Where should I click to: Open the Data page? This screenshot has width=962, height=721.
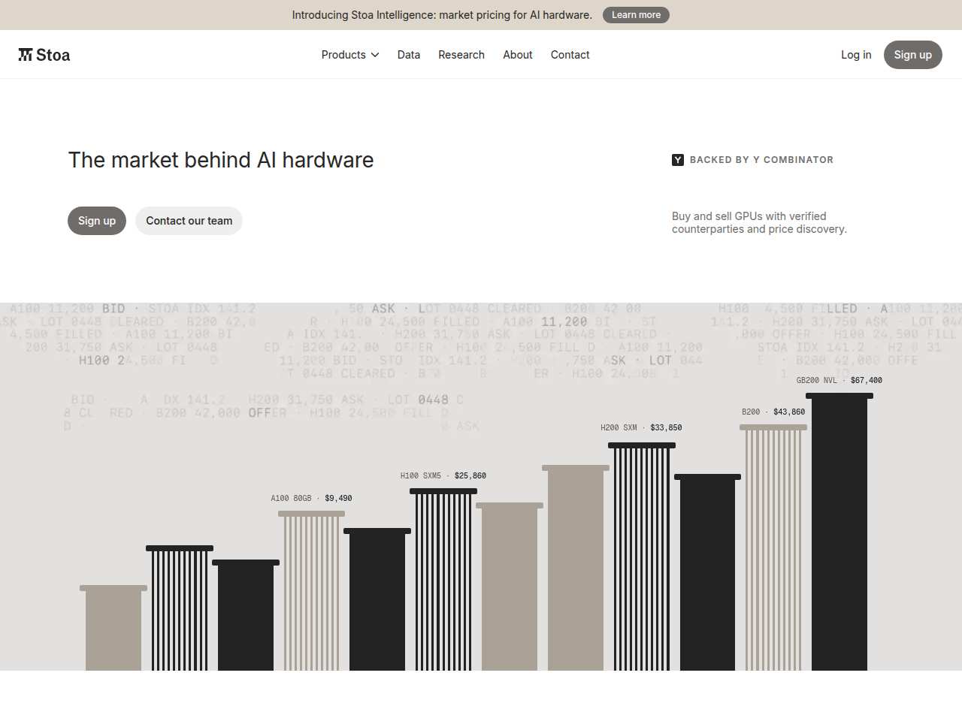coord(409,55)
